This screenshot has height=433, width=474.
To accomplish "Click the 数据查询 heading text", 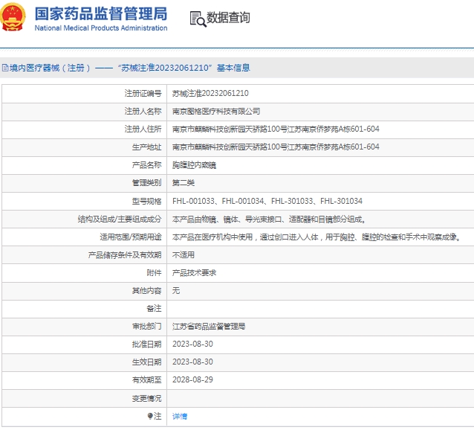I will tap(228, 18).
